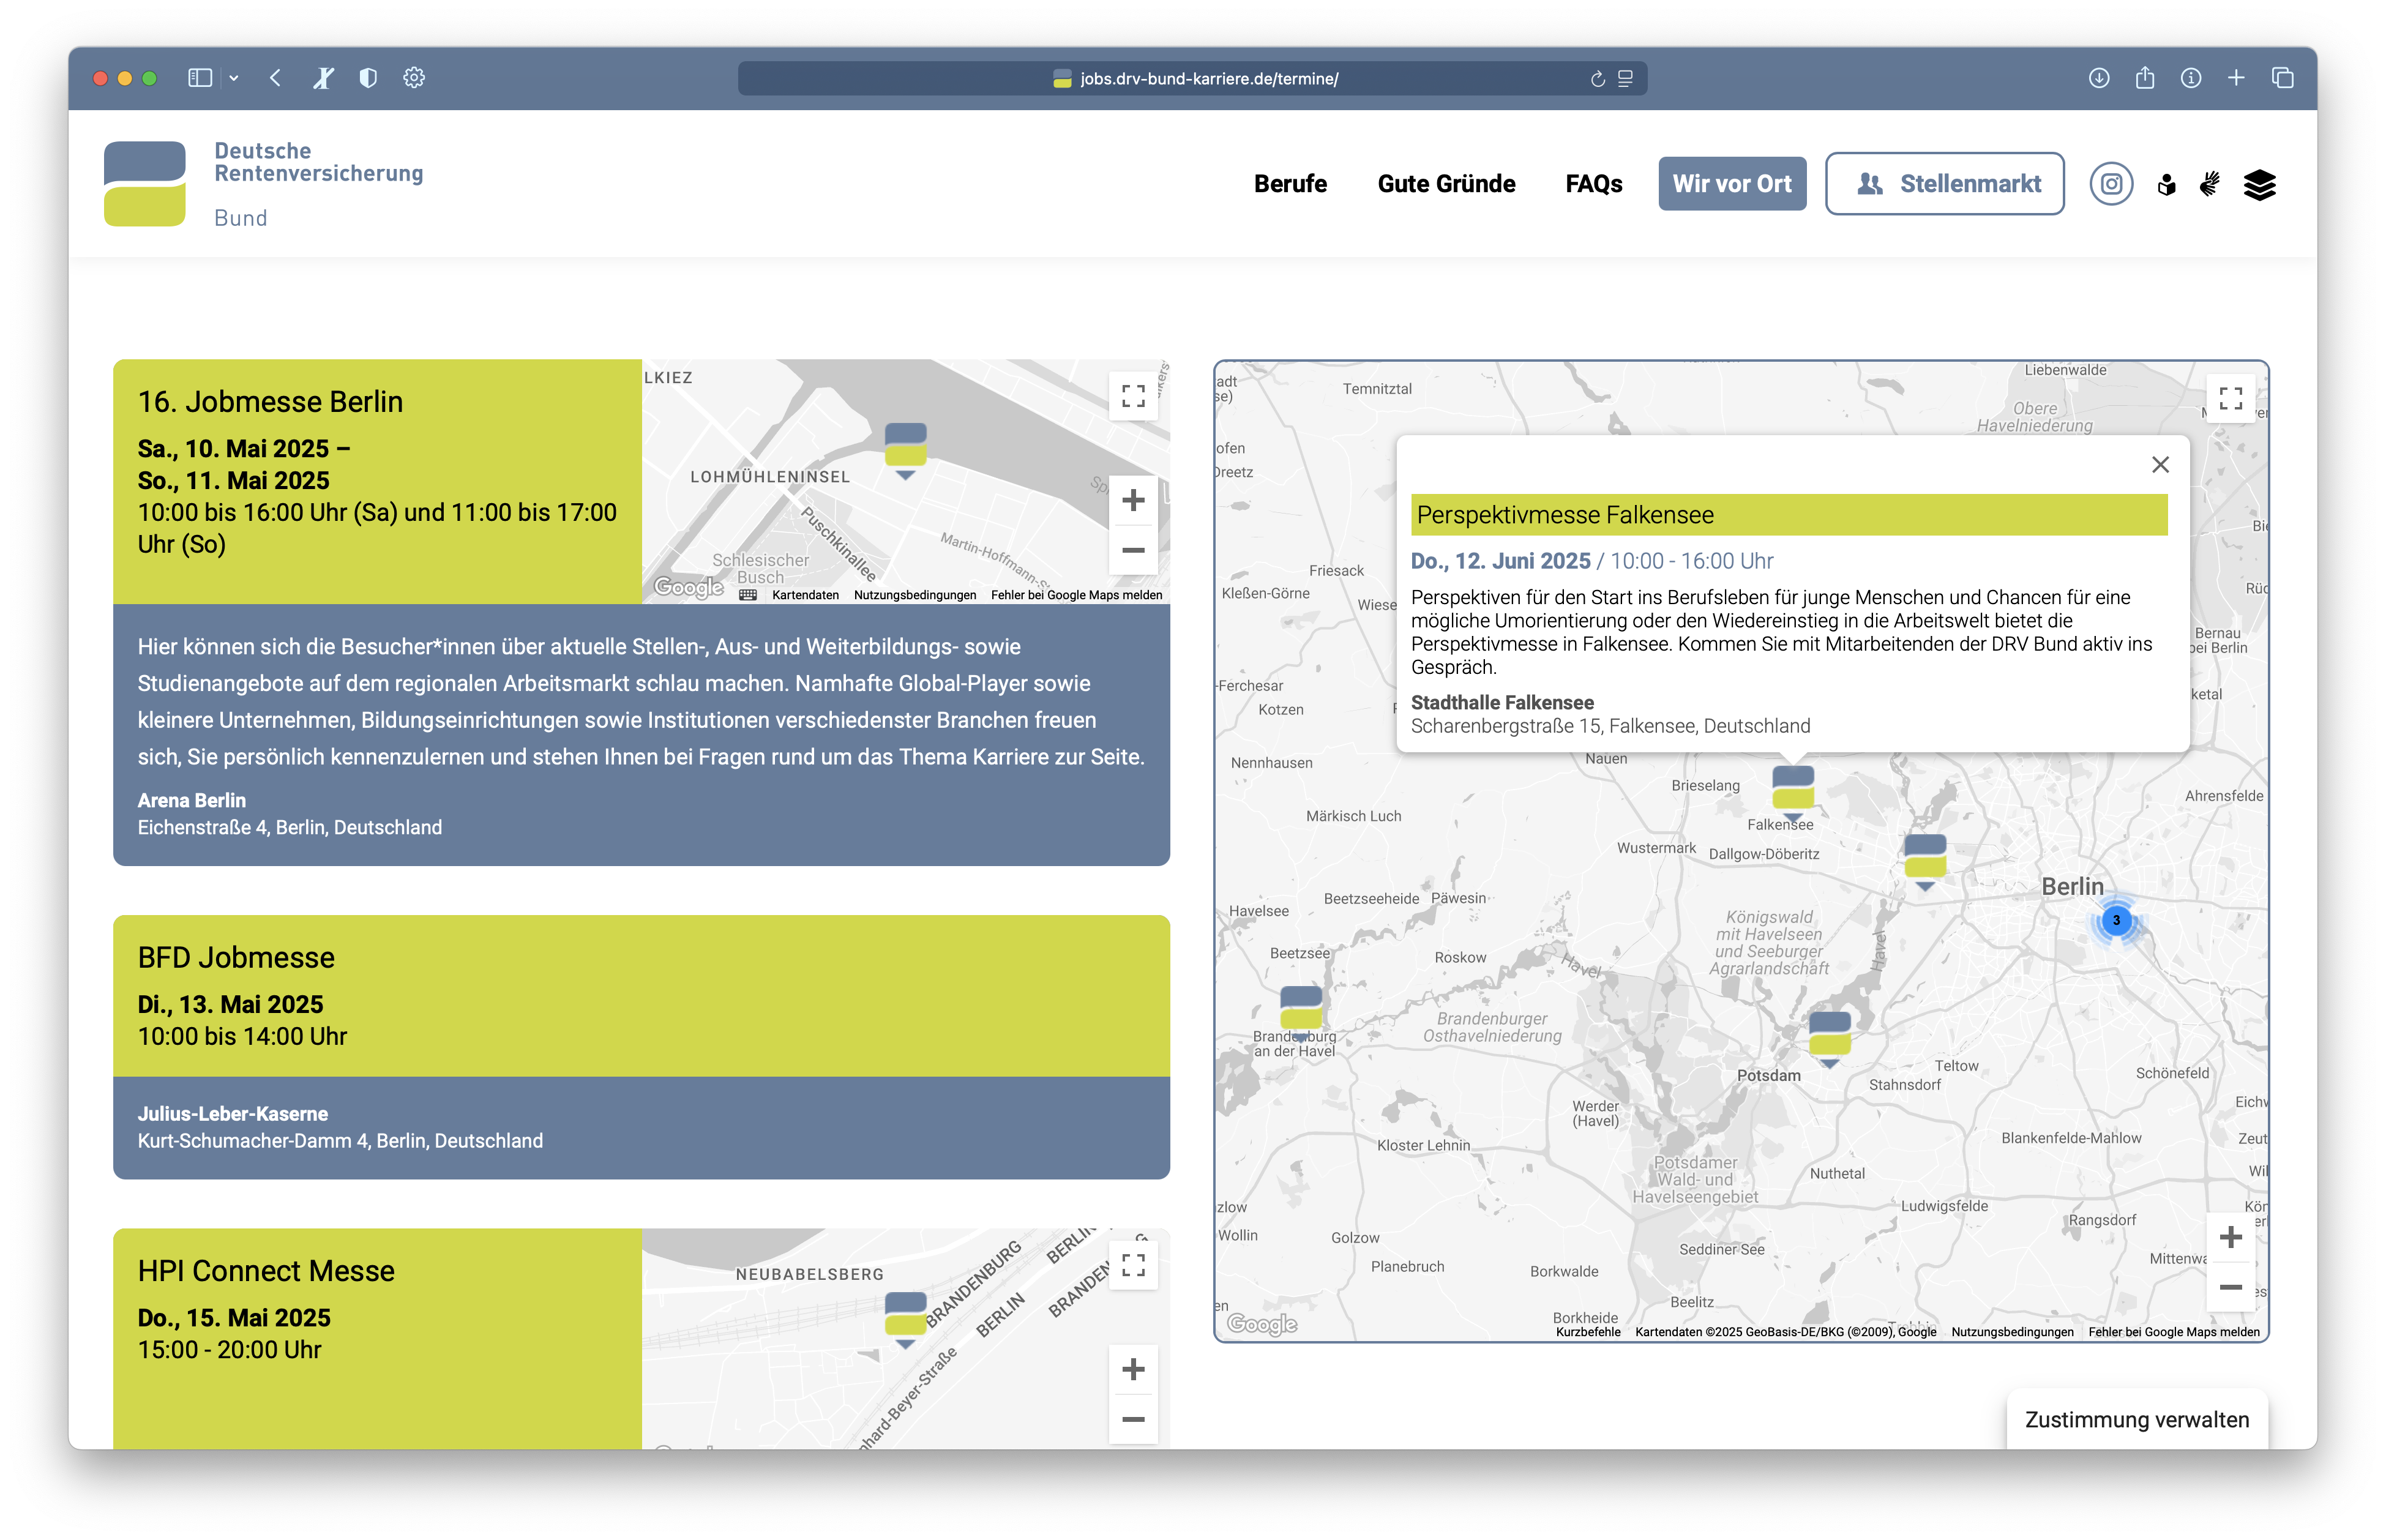The height and width of the screenshot is (1540, 2386).
Task: Click the Julius-Leber-Kaserne location text
Action: 233,1114
